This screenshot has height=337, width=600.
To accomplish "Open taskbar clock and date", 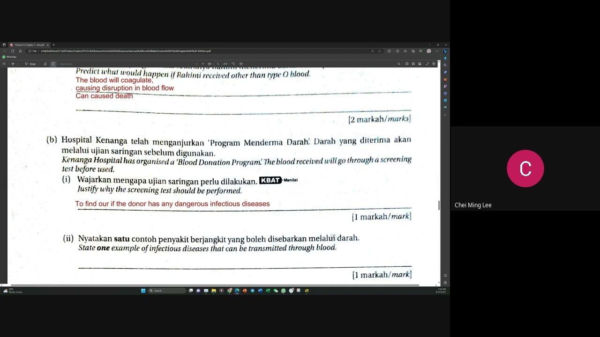I will (x=441, y=291).
